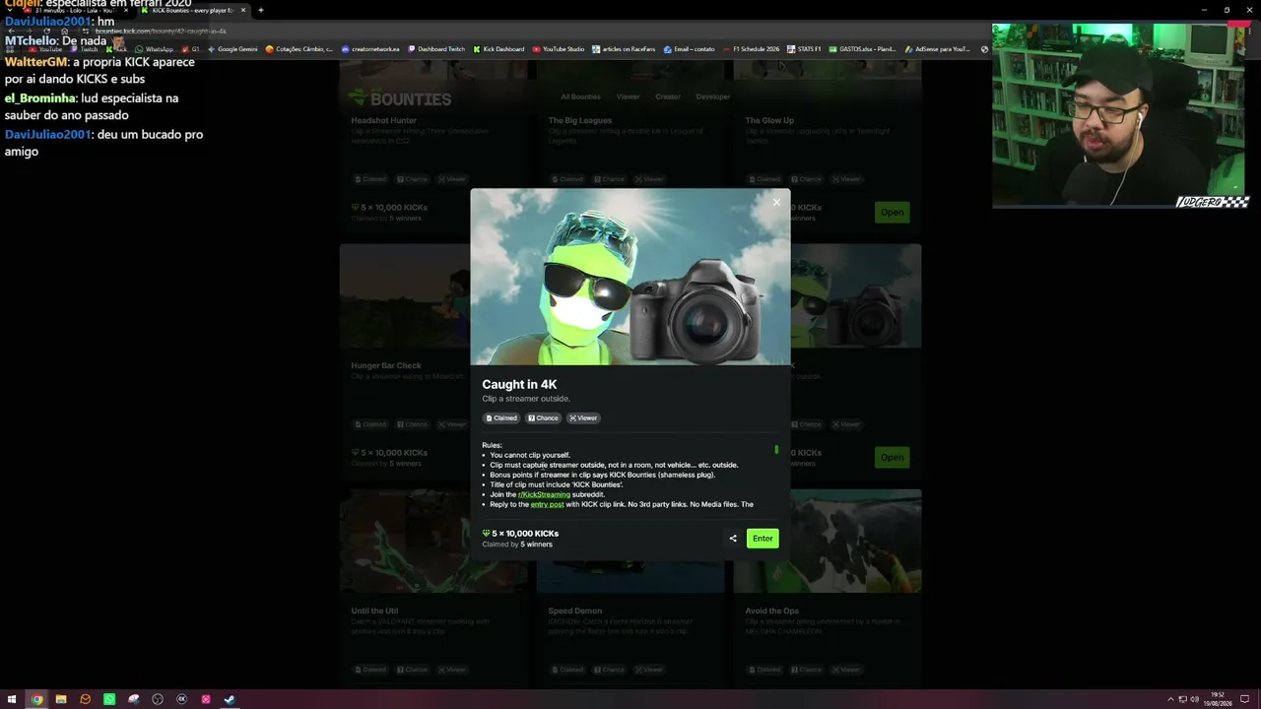
Task: Open the YouTube Studio bookmark
Action: [559, 49]
